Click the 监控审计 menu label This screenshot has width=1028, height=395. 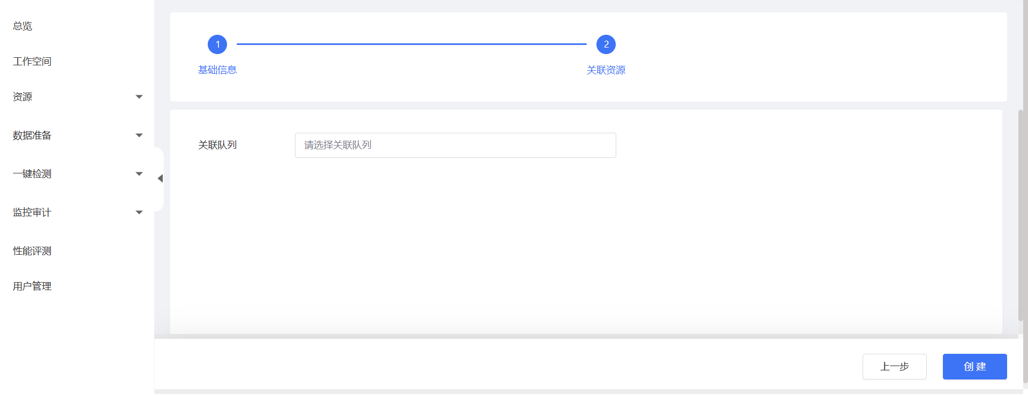click(x=32, y=212)
